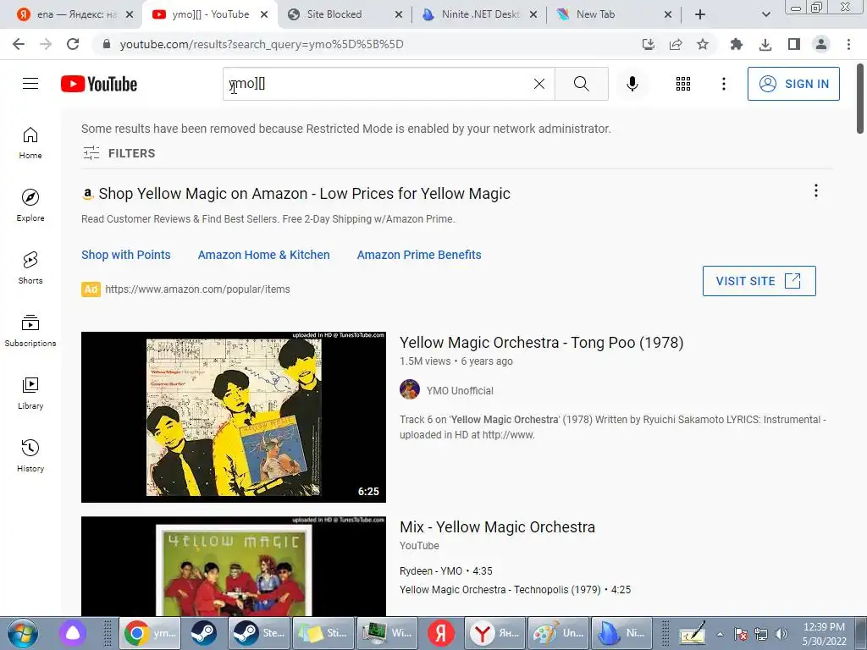This screenshot has width=867, height=650.
Task: Click inside the YouTube search field
Action: click(x=387, y=84)
